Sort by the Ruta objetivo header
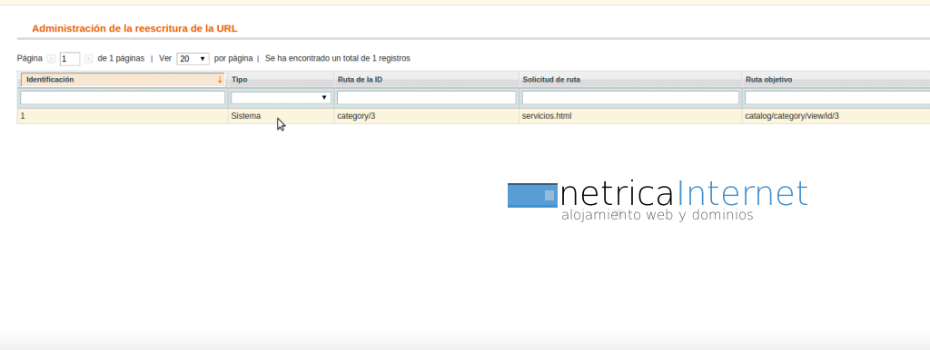The width and height of the screenshot is (930, 350). point(768,80)
